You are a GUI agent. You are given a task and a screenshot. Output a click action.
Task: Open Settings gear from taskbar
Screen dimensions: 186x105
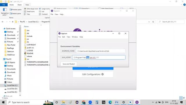point(124,102)
